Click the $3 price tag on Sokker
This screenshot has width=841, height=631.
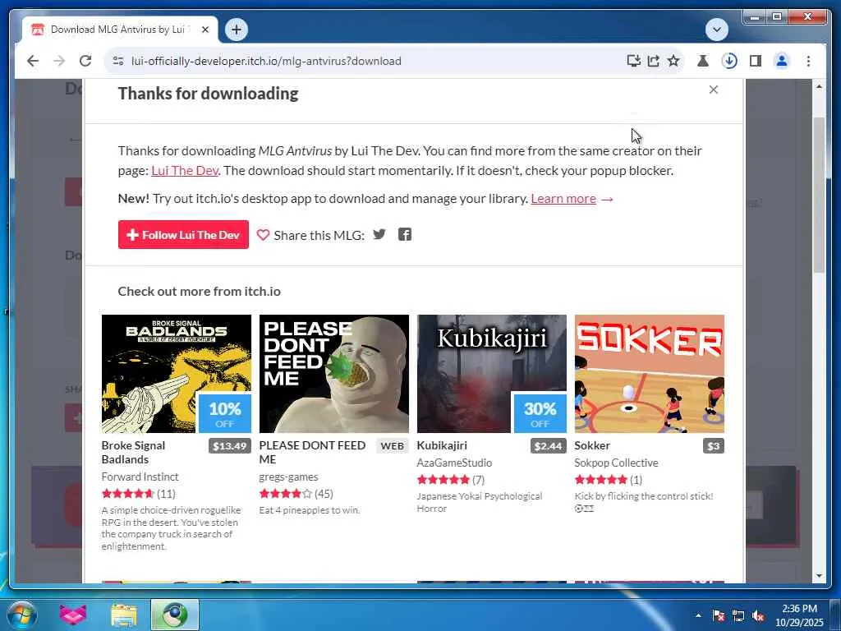point(714,446)
